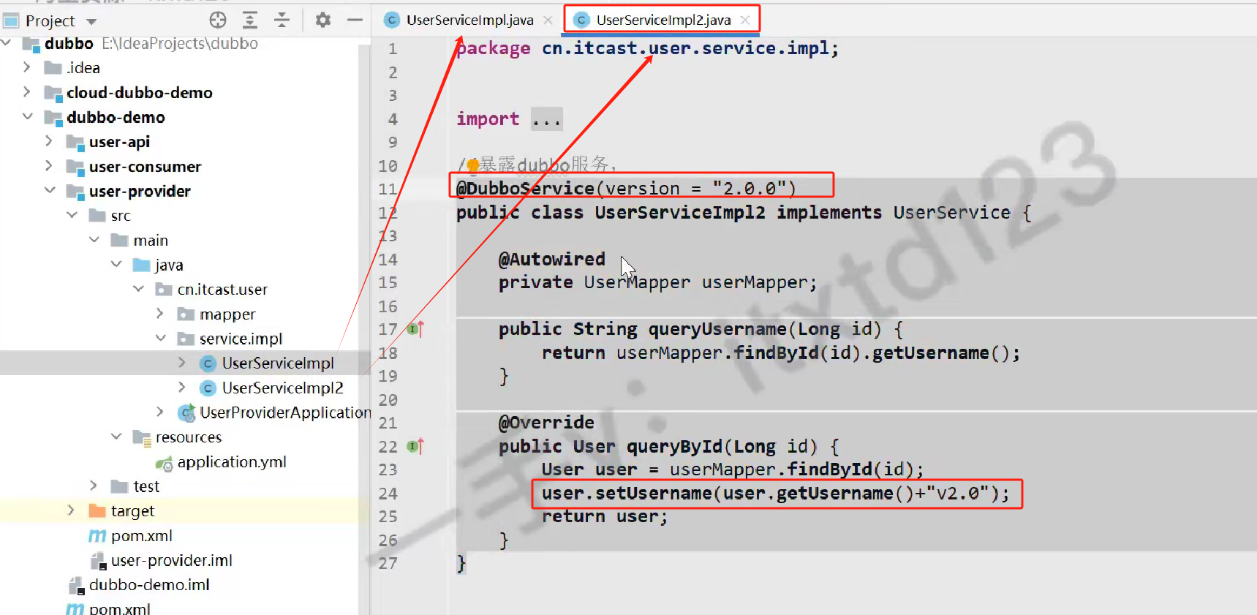
Task: Expand the mapper package
Action: tap(160, 314)
